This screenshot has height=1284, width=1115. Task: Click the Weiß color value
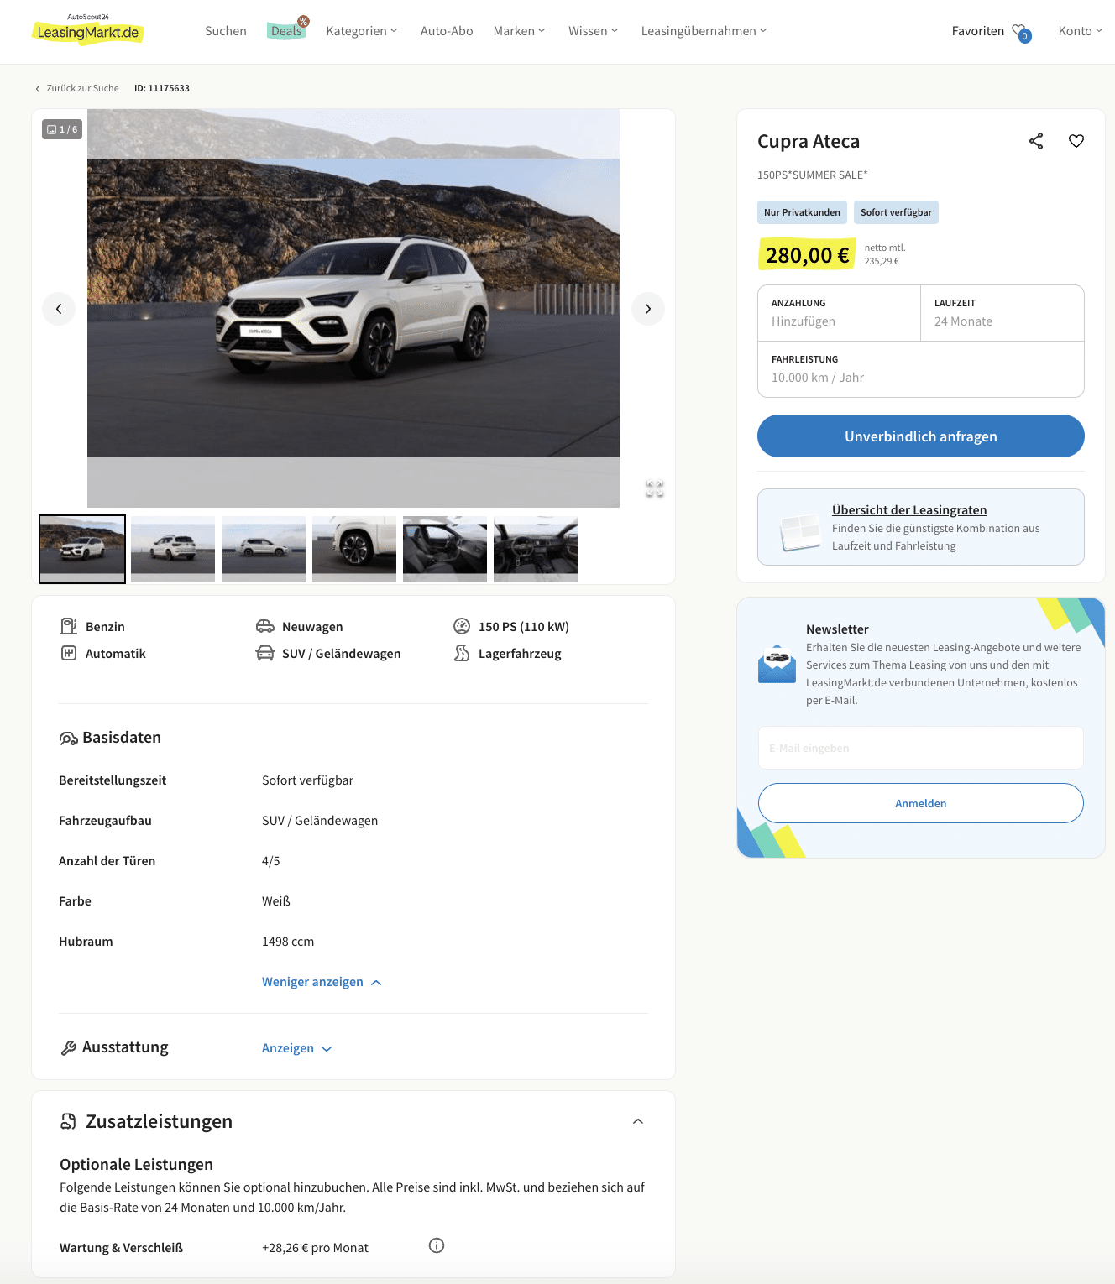coord(276,901)
